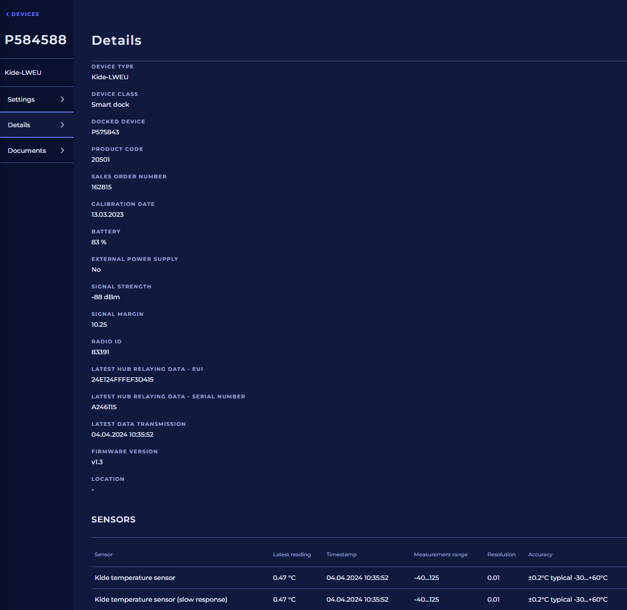Click the Accuracy column header
Screen dimensions: 627x610
coord(541,554)
